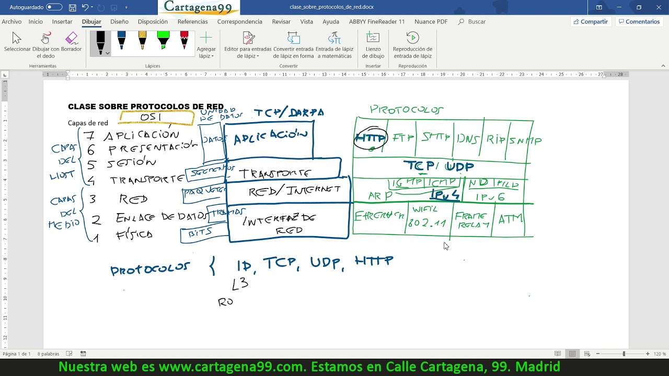Image resolution: width=669 pixels, height=376 pixels.
Task: Select the black pen
Action: point(100,43)
